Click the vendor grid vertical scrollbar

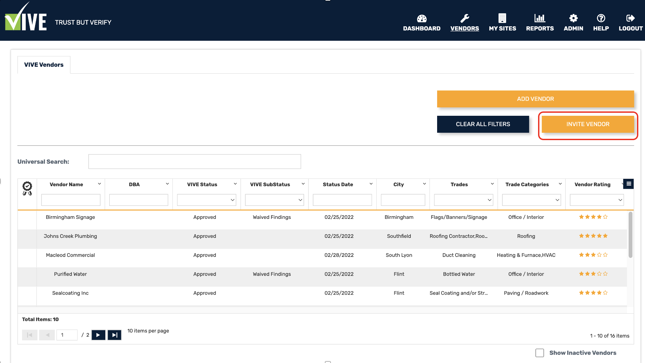click(630, 235)
